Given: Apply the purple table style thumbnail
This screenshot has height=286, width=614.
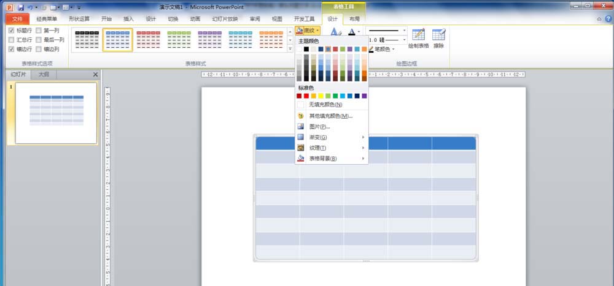Looking at the screenshot, I should (x=210, y=40).
